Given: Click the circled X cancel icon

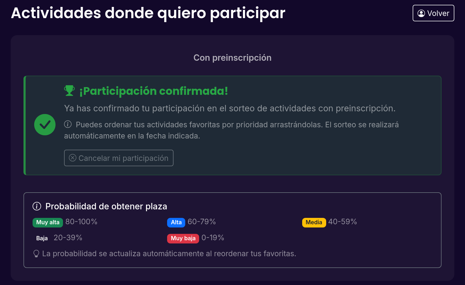Looking at the screenshot, I should [x=73, y=158].
